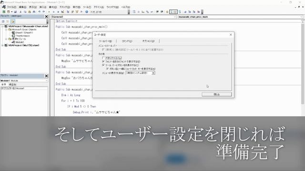
Task: Open standard toolbar options overflow arrow
Action: coord(129,12)
